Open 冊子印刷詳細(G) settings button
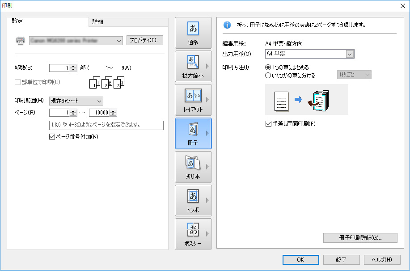This screenshot has height=279, width=410. point(360,238)
